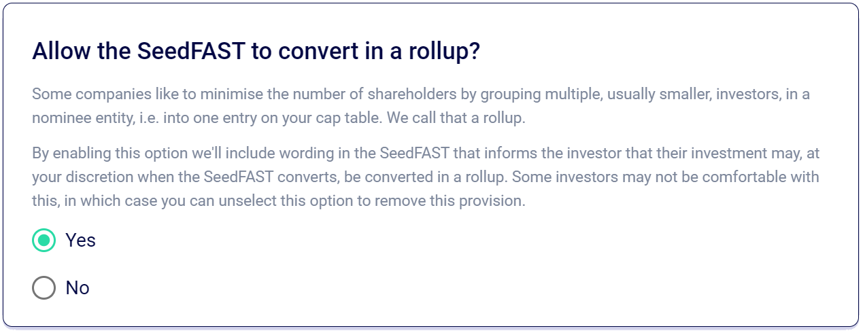Click the "No" option label text
Screen dimensions: 863x335
point(78,288)
